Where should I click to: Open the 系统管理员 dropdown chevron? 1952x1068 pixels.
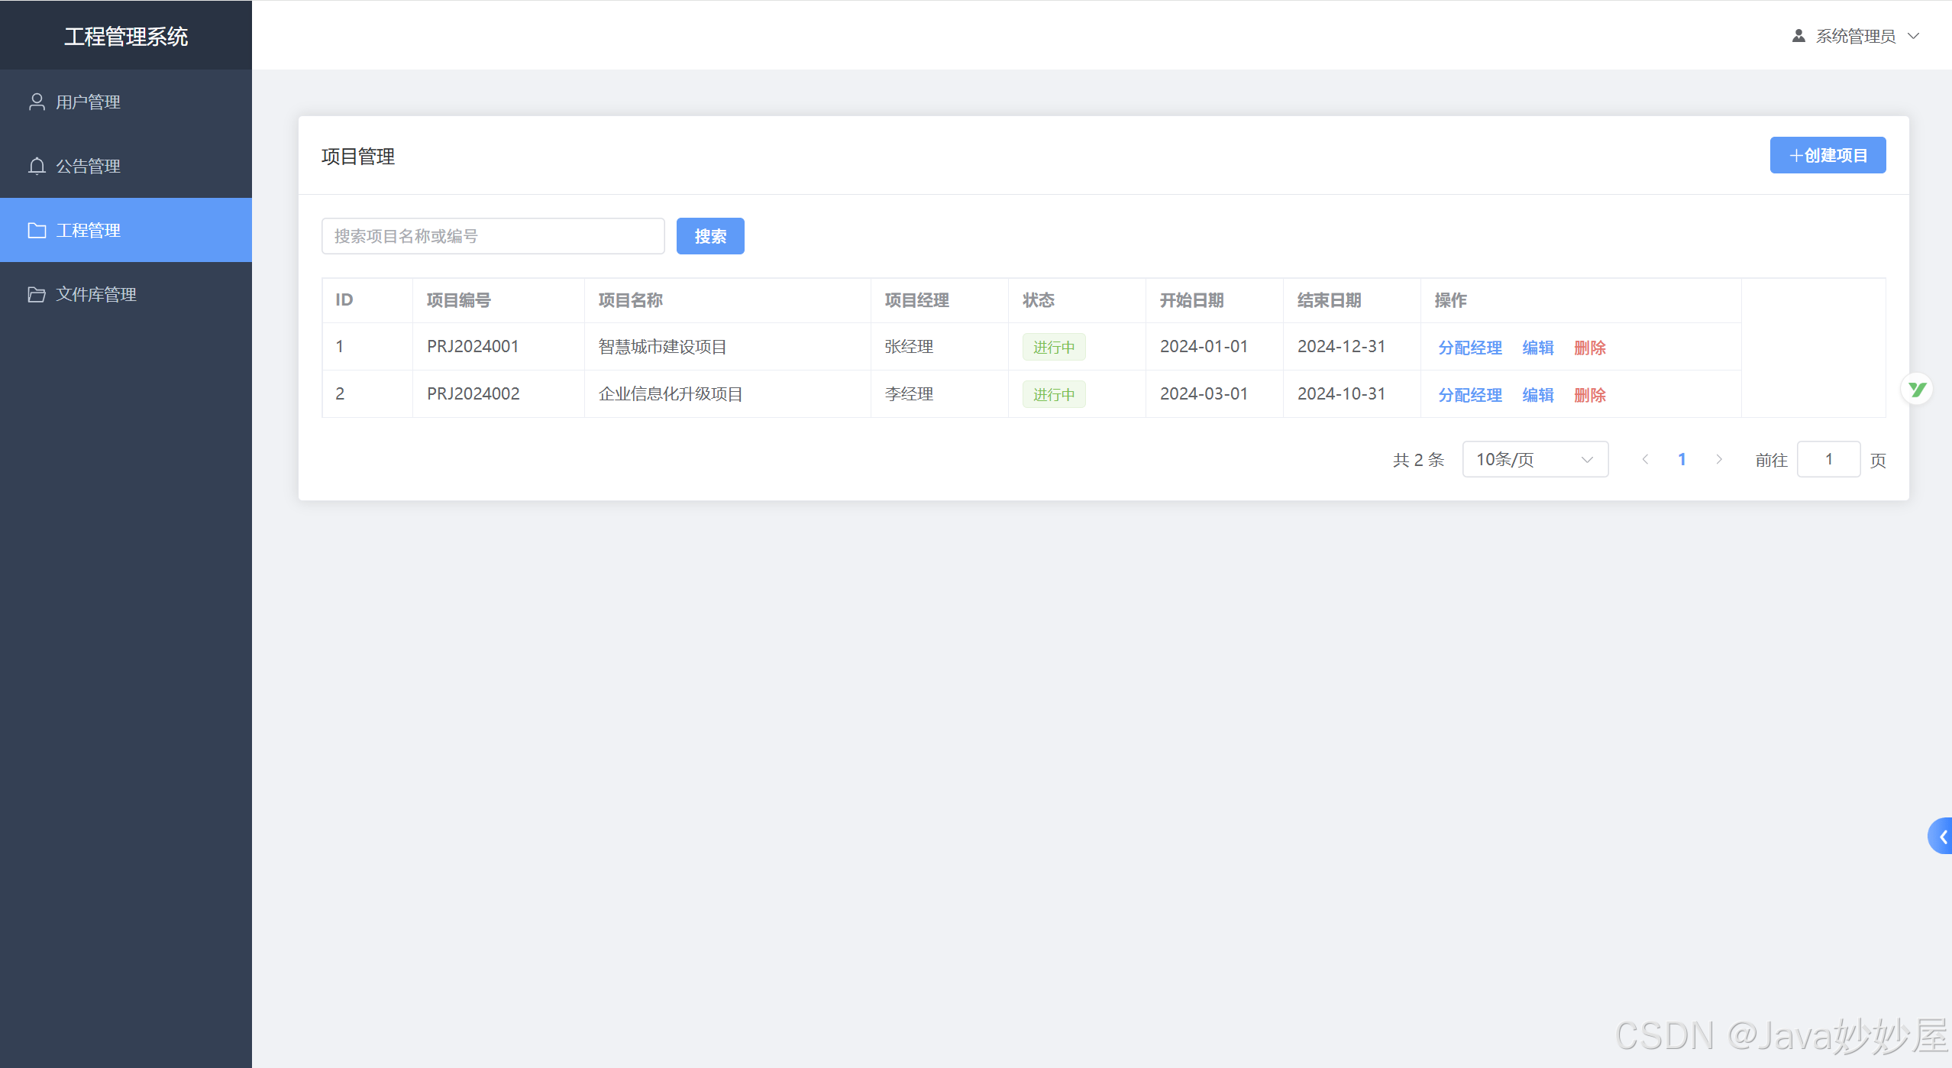(1914, 36)
